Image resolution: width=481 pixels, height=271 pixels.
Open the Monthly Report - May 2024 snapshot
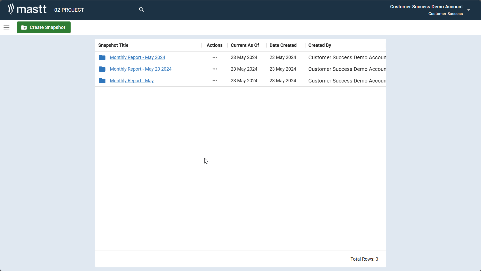pyautogui.click(x=138, y=57)
